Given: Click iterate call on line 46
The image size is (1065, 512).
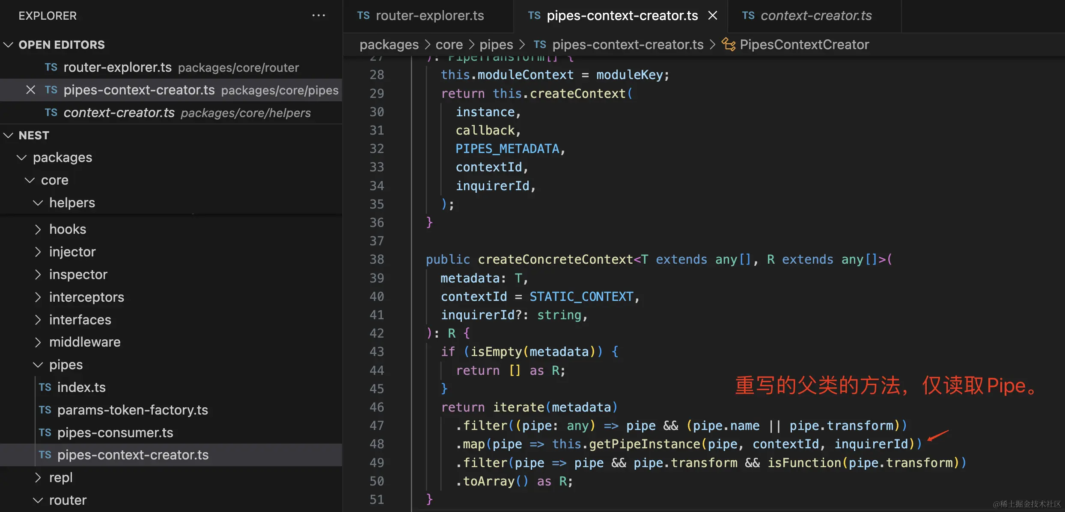Looking at the screenshot, I should point(518,408).
